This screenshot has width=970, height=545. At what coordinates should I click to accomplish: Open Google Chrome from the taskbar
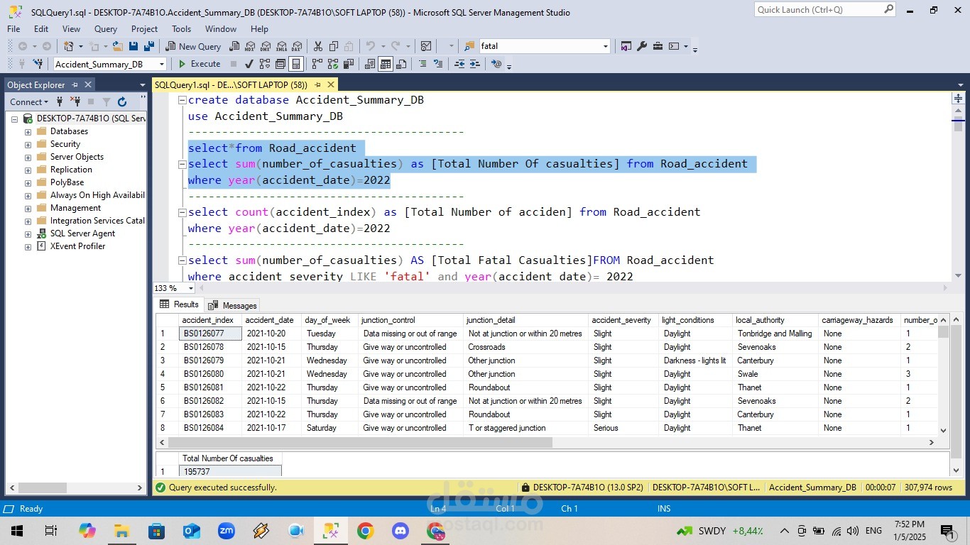click(x=366, y=531)
